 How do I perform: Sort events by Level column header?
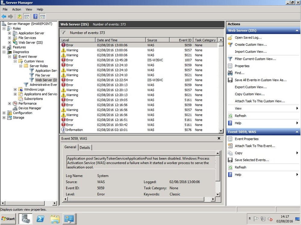[78, 40]
